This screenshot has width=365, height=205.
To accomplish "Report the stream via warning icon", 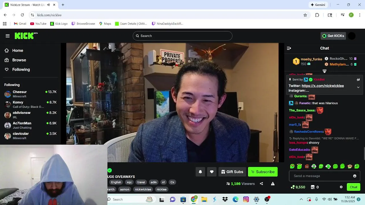I will tap(273, 184).
